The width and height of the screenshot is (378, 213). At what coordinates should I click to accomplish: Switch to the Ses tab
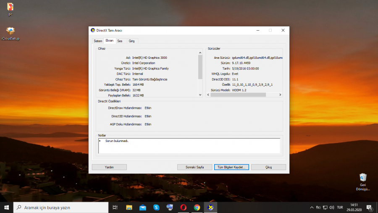point(120,41)
